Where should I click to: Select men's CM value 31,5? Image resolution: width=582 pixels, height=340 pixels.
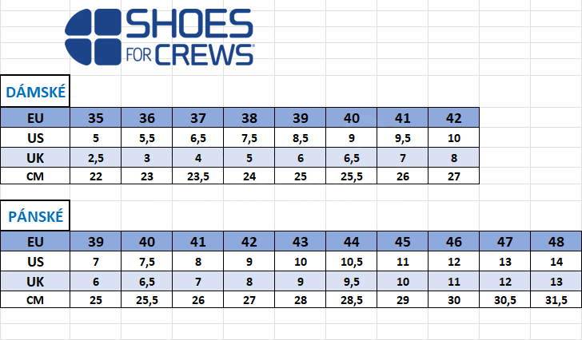pos(556,299)
